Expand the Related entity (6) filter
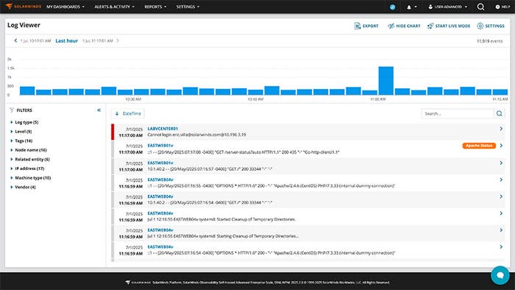Image resolution: width=515 pixels, height=290 pixels. tap(30, 159)
